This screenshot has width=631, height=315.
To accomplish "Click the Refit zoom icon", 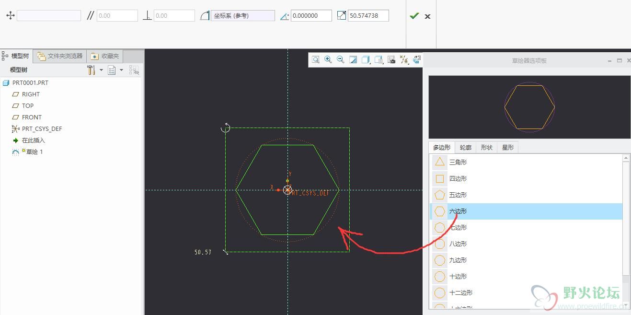I will point(316,60).
